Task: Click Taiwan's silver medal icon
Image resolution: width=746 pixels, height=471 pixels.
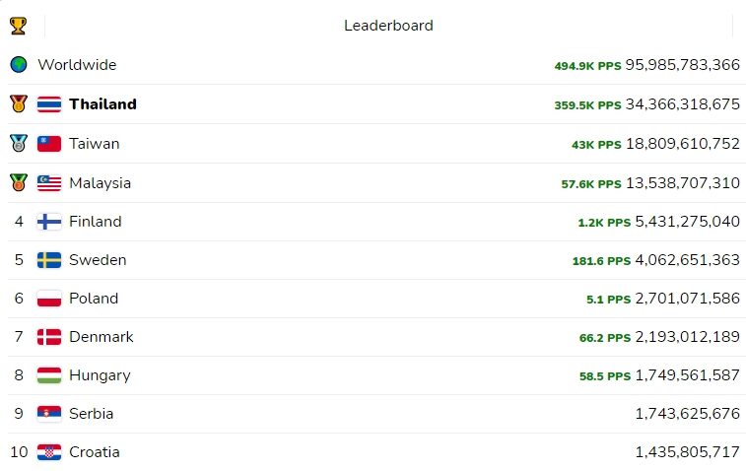Action: pyautogui.click(x=19, y=143)
